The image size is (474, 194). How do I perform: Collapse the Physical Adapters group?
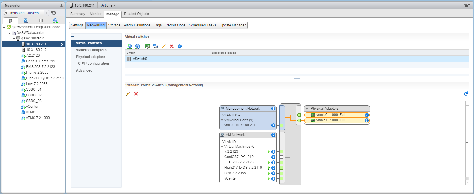coord(307,109)
